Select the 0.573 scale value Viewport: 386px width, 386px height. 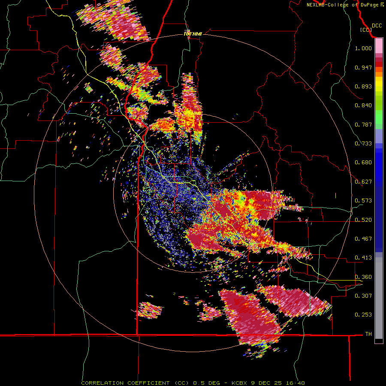pyautogui.click(x=363, y=201)
